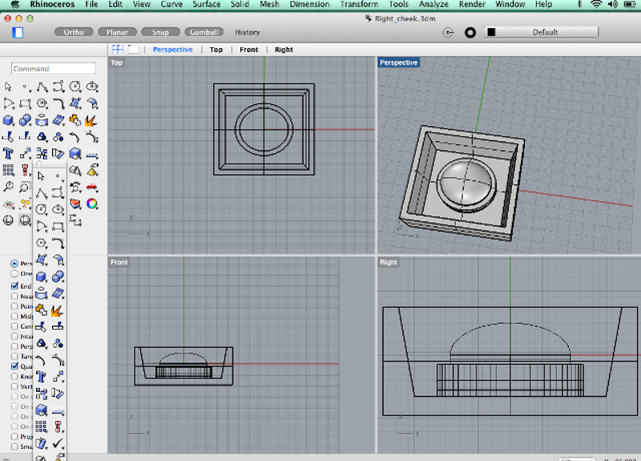This screenshot has width=641, height=461.
Task: Open the Transform menu
Action: click(359, 5)
